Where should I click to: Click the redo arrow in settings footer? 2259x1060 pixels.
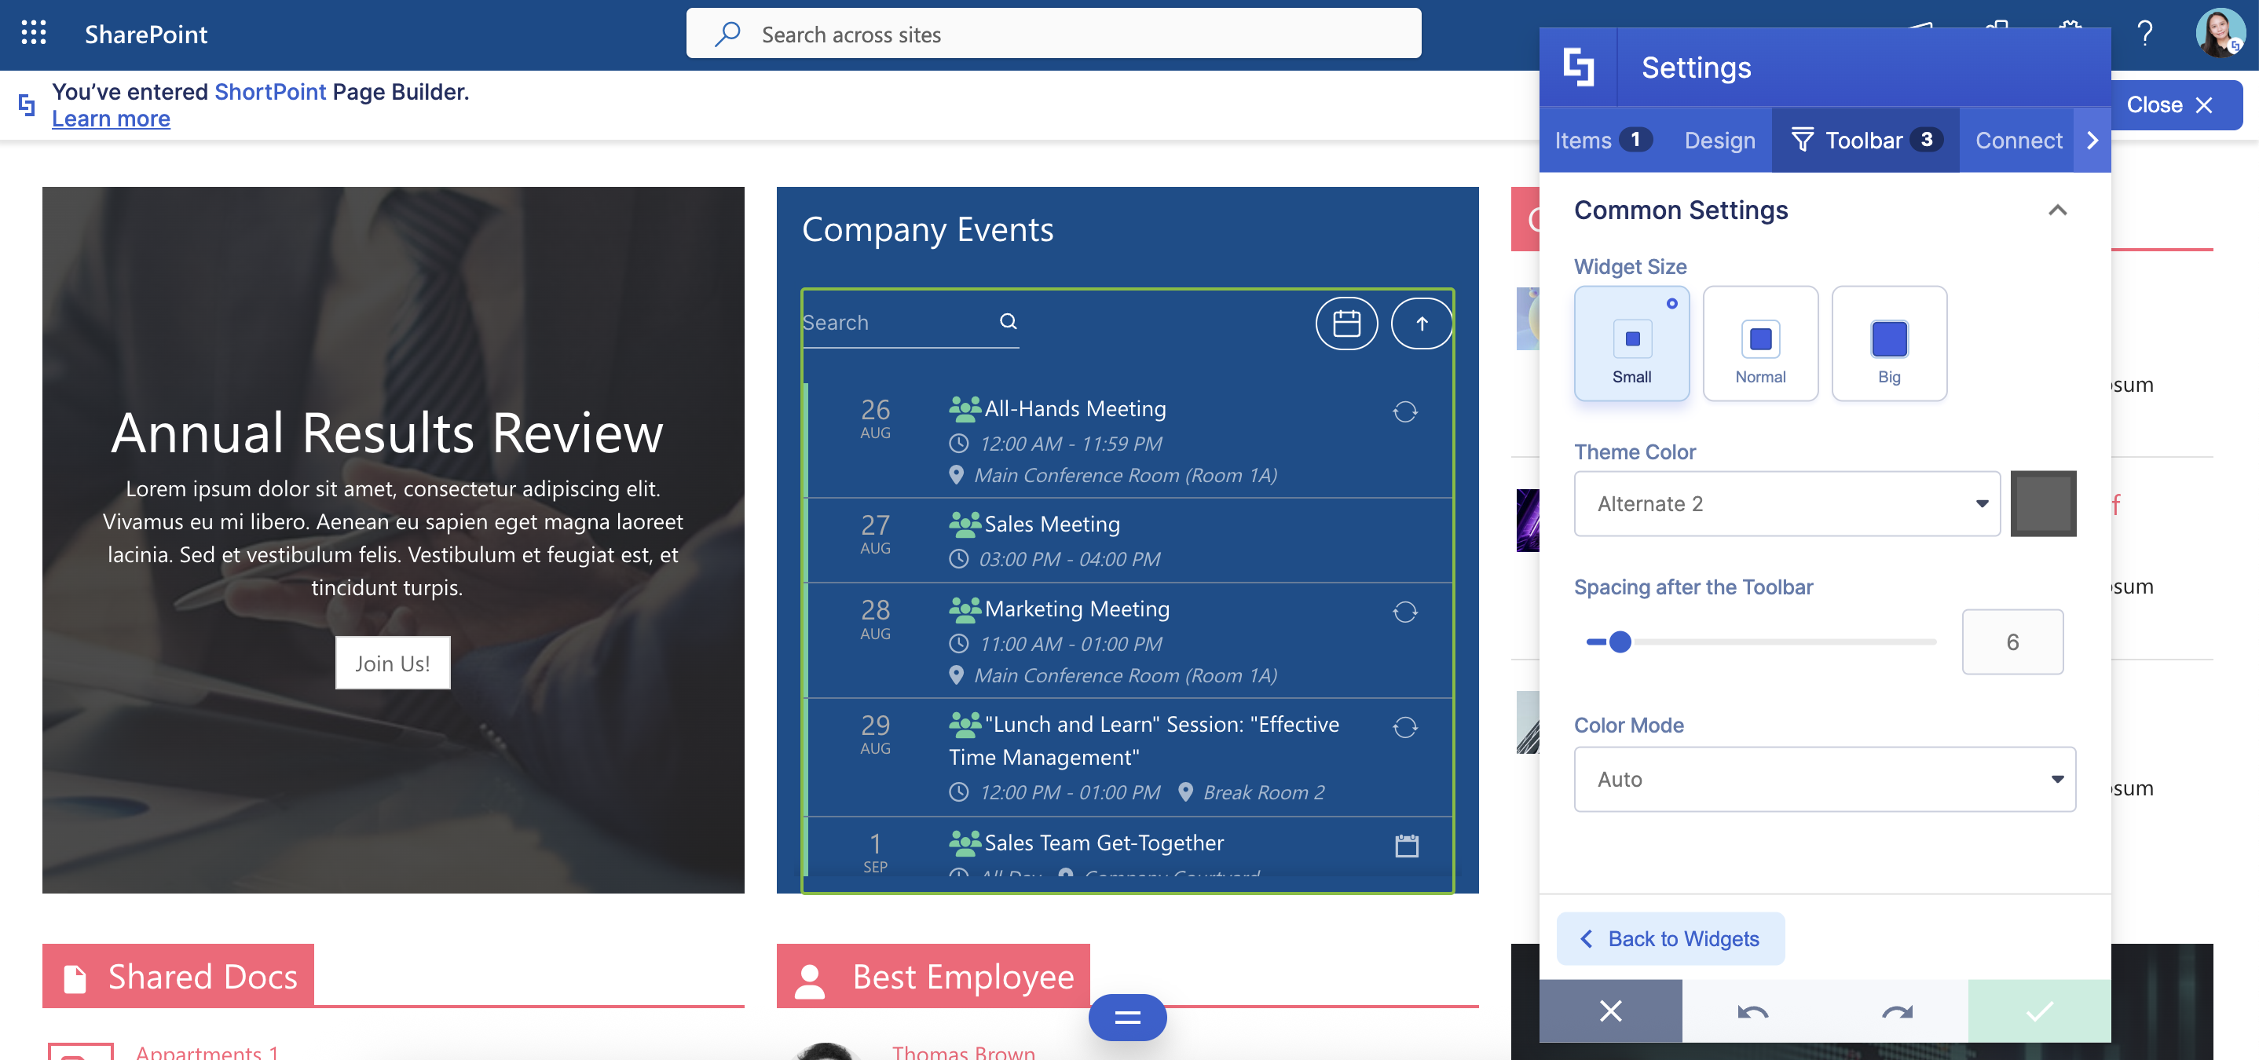click(1896, 1012)
